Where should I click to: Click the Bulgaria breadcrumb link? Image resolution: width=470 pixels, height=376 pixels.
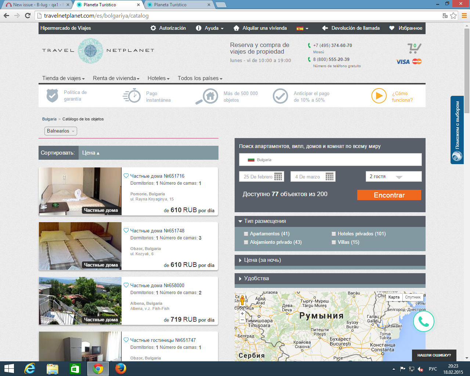click(x=49, y=119)
